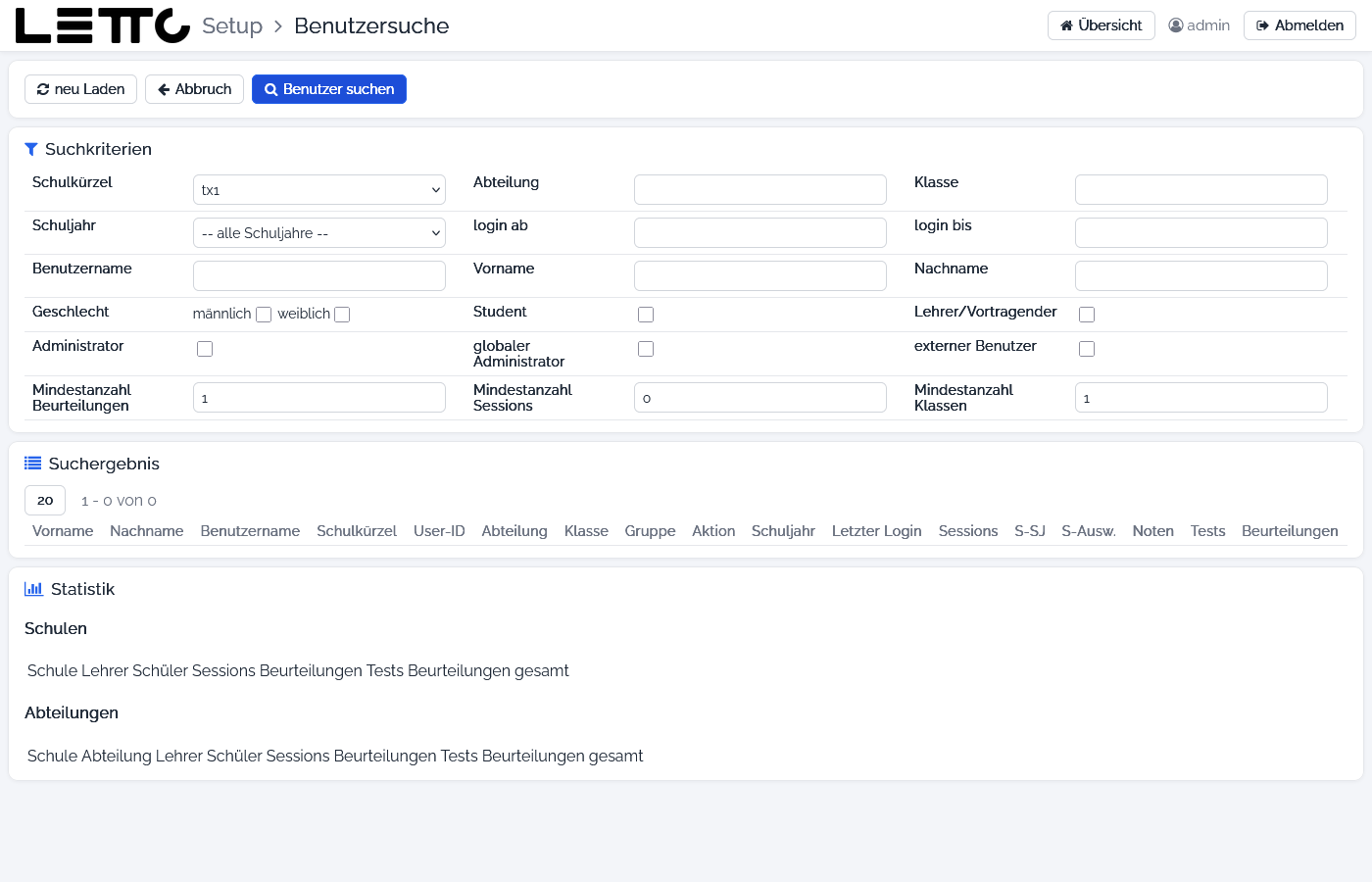This screenshot has width=1372, height=882.
Task: Click the Gruppe column header
Action: (651, 531)
